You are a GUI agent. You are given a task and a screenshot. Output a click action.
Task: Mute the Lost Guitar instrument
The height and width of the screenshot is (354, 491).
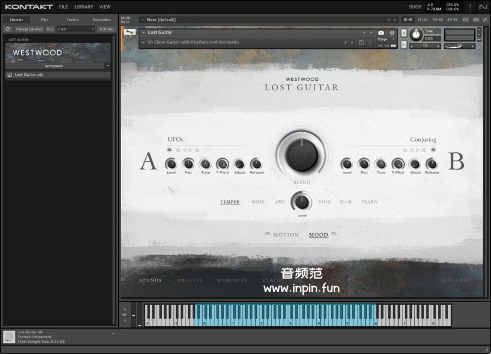(404, 45)
